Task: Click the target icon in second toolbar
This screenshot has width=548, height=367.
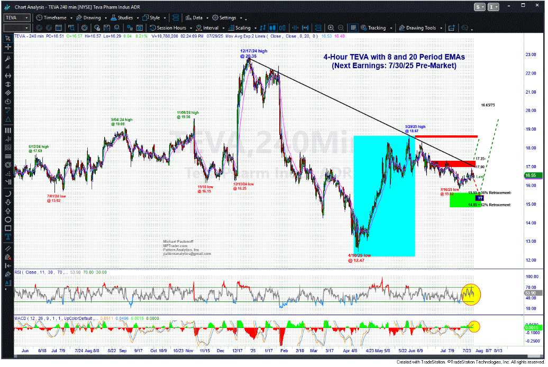Action: (85, 28)
